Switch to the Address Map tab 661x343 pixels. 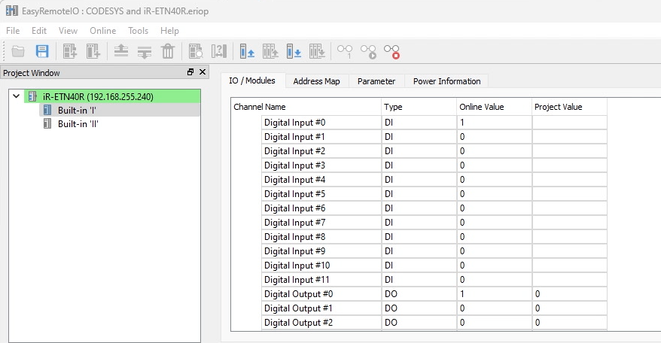pos(317,81)
